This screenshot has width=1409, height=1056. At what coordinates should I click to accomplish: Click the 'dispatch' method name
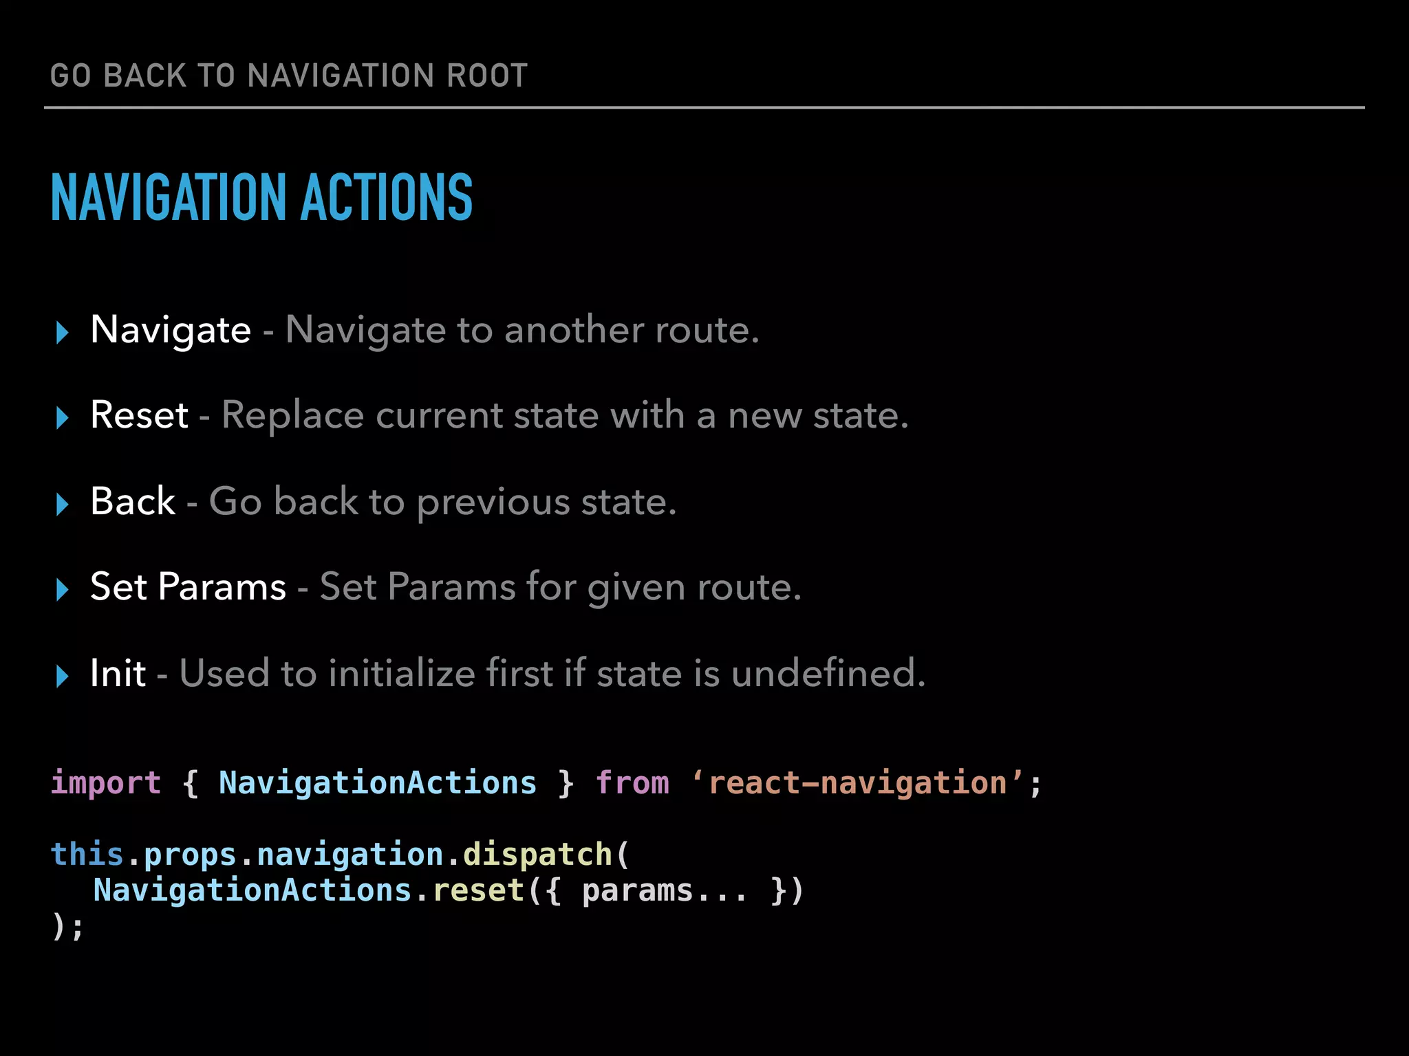pos(537,856)
